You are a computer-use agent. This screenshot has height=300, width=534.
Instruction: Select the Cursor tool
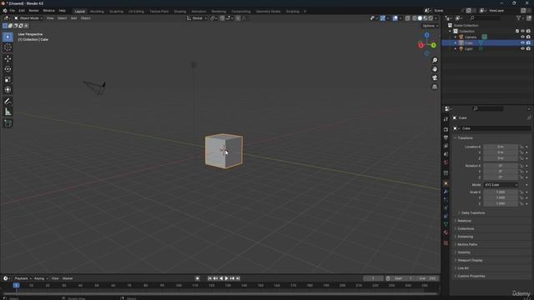click(x=8, y=47)
